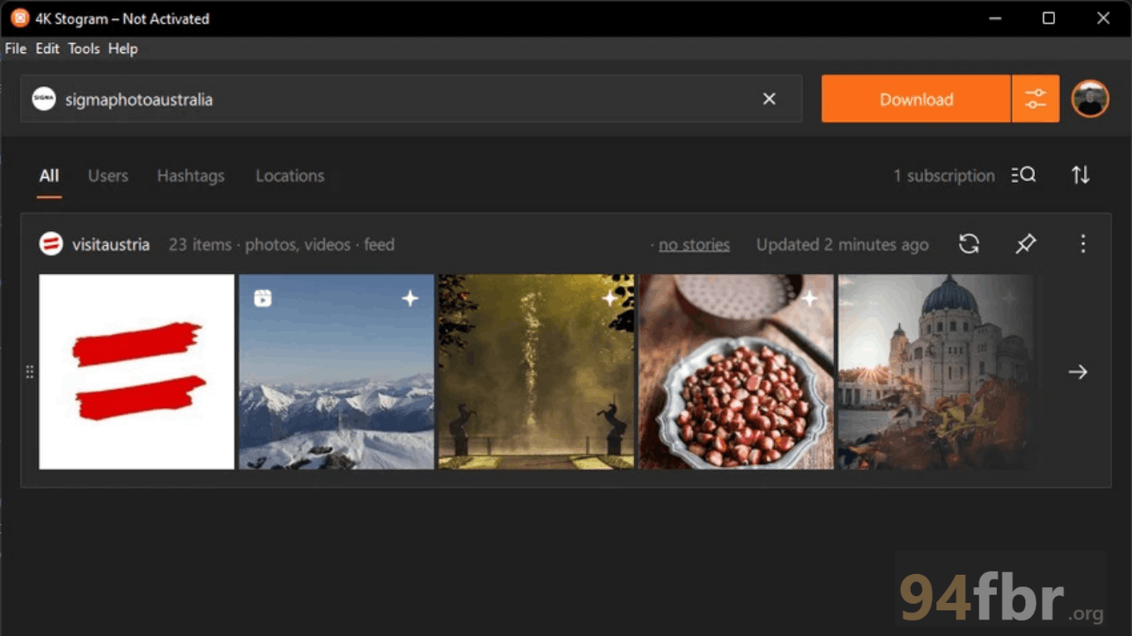Switch to the Hashtags tab

pos(191,176)
